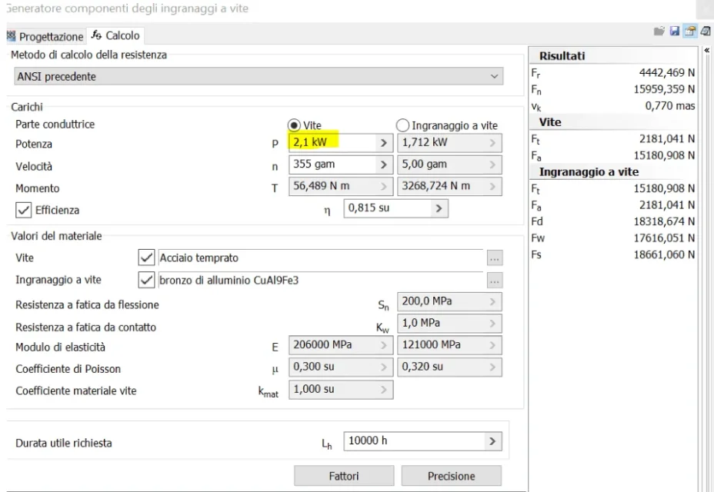Expand arrow for 355 gam velocity field

[x=383, y=165]
